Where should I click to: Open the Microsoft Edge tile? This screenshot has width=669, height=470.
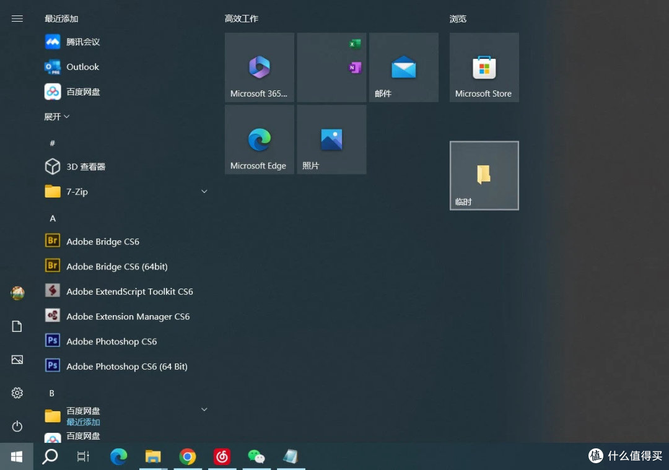tap(260, 139)
